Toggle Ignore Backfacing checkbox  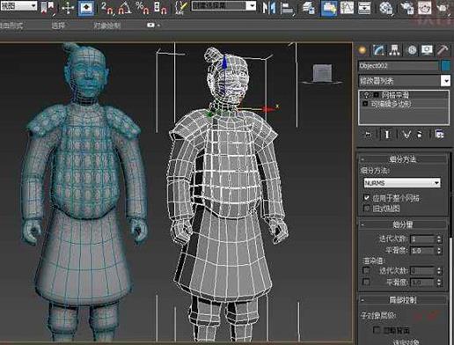click(377, 330)
